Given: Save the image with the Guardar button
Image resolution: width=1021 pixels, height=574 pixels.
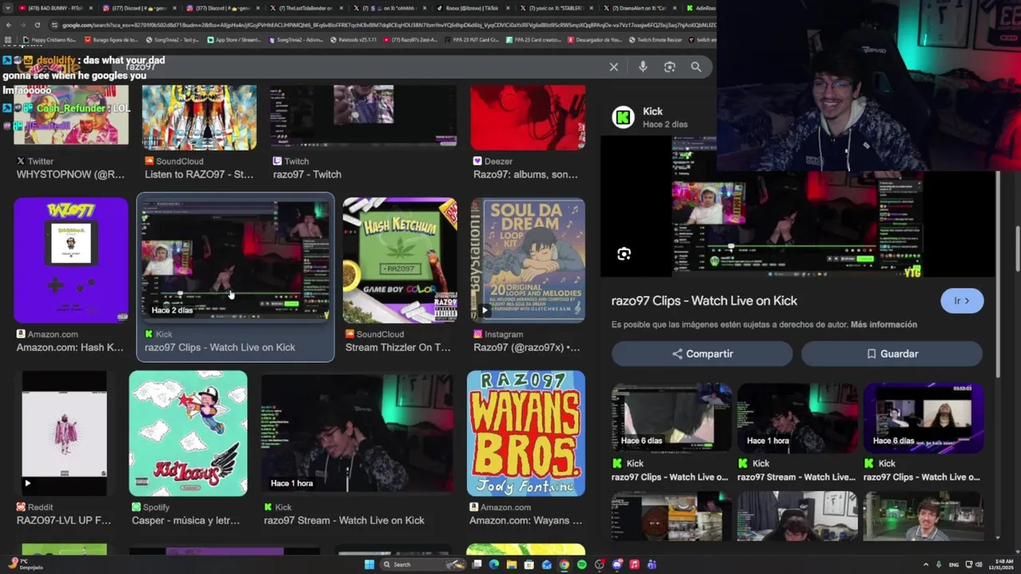Looking at the screenshot, I should (x=892, y=354).
